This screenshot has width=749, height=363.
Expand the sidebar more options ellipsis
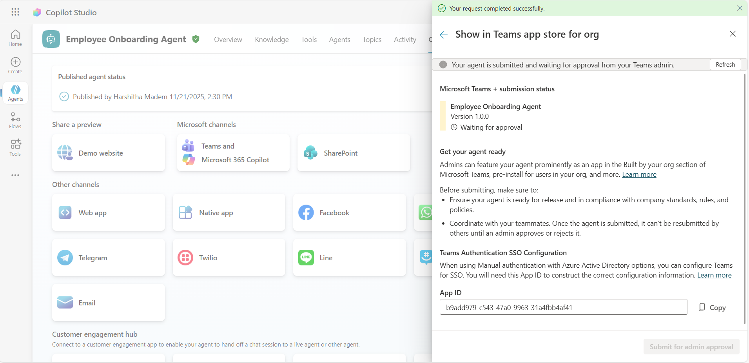15,175
